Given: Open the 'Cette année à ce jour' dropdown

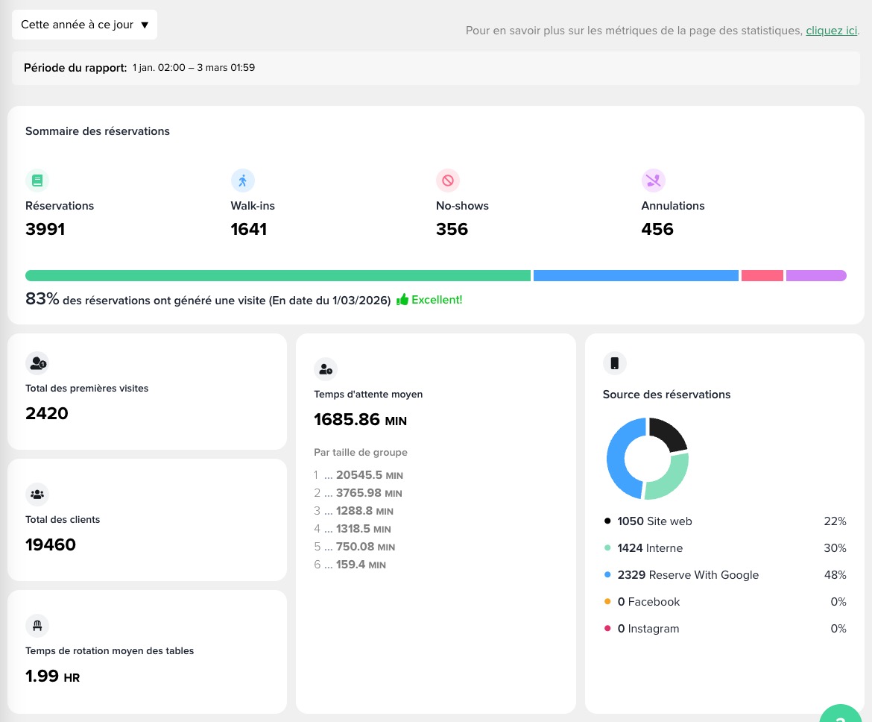Looking at the screenshot, I should [84, 25].
